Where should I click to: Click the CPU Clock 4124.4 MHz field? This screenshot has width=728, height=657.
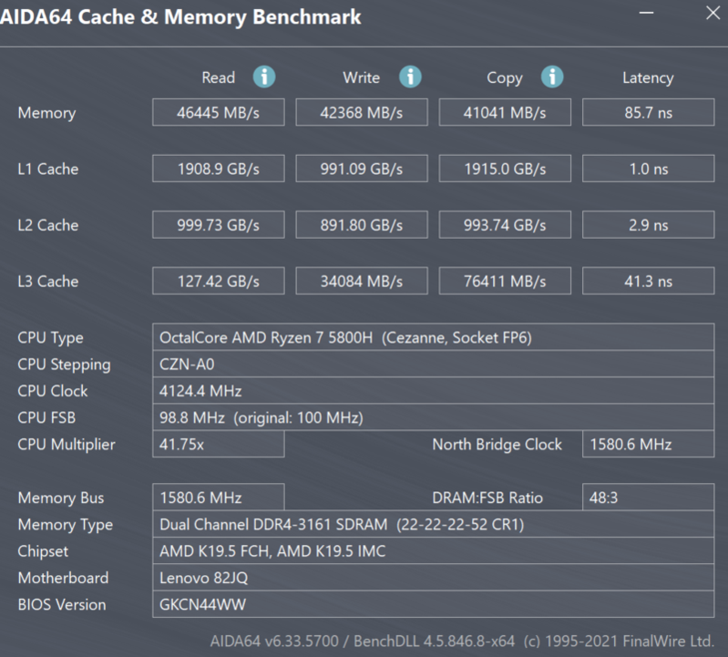click(x=433, y=391)
